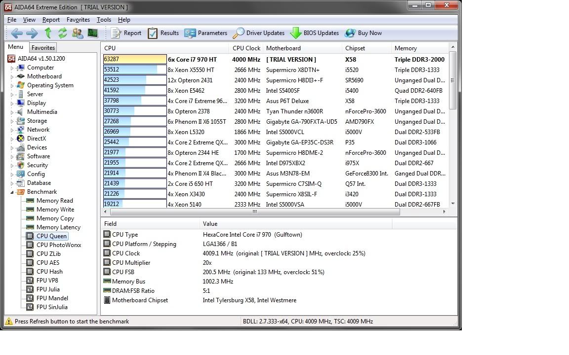Select Memory Write benchmark
Image resolution: width=569 pixels, height=355 pixels.
55,210
